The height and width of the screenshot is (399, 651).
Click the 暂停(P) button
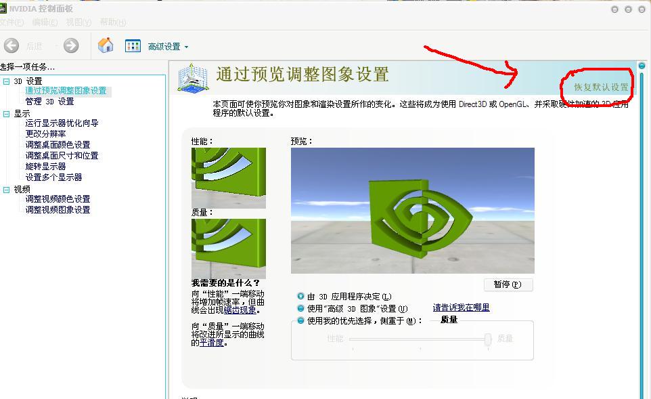(x=508, y=285)
